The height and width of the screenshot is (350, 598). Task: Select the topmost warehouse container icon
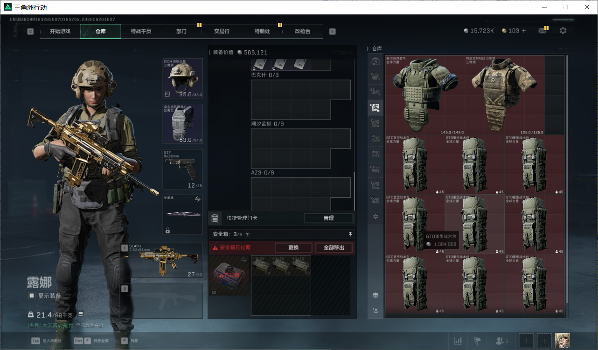click(x=375, y=61)
